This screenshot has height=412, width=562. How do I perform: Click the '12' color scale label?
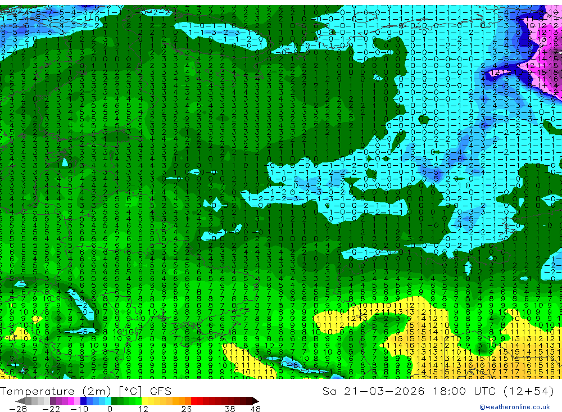point(143,409)
